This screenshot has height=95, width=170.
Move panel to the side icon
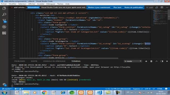coord(162,61)
